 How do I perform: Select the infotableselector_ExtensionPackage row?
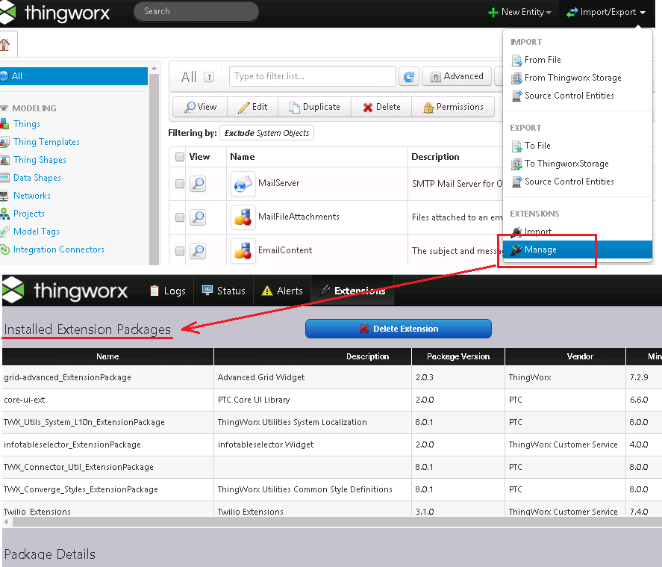tap(332, 444)
